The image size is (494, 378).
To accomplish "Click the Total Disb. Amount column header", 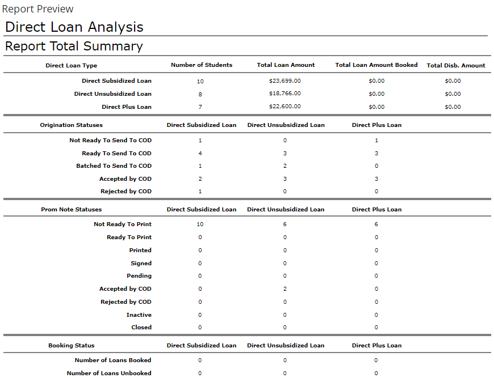I will click(x=455, y=66).
